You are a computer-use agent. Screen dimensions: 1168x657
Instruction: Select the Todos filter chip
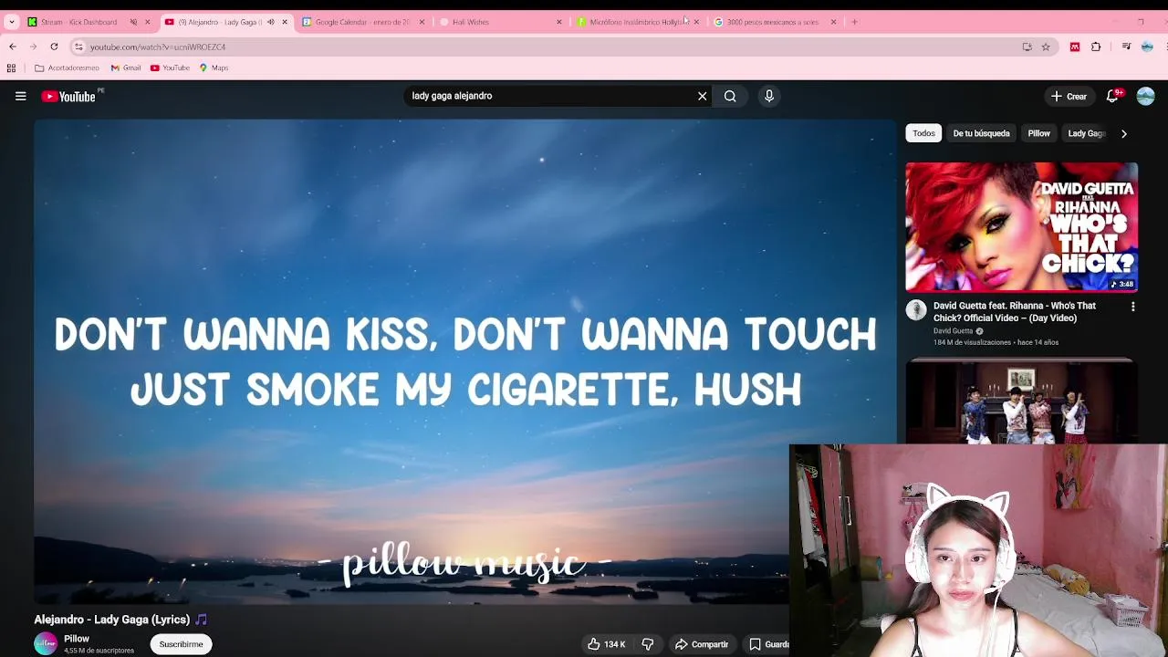tap(923, 133)
